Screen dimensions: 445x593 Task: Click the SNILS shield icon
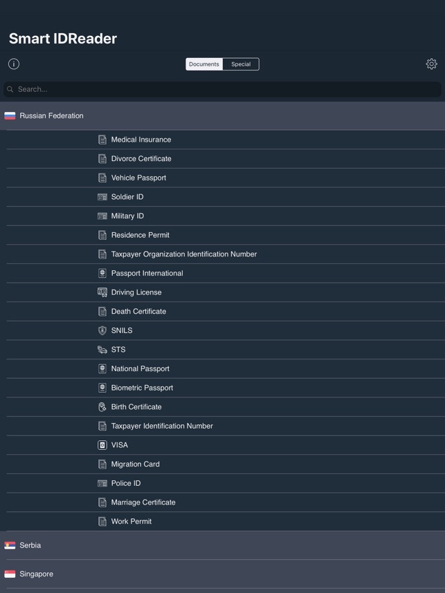point(102,330)
